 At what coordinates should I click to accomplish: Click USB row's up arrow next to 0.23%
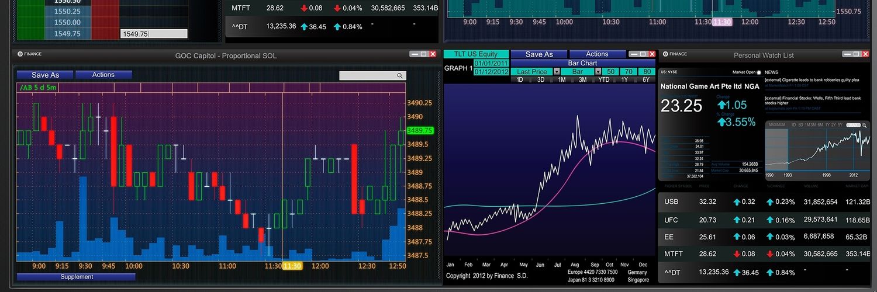(x=770, y=202)
